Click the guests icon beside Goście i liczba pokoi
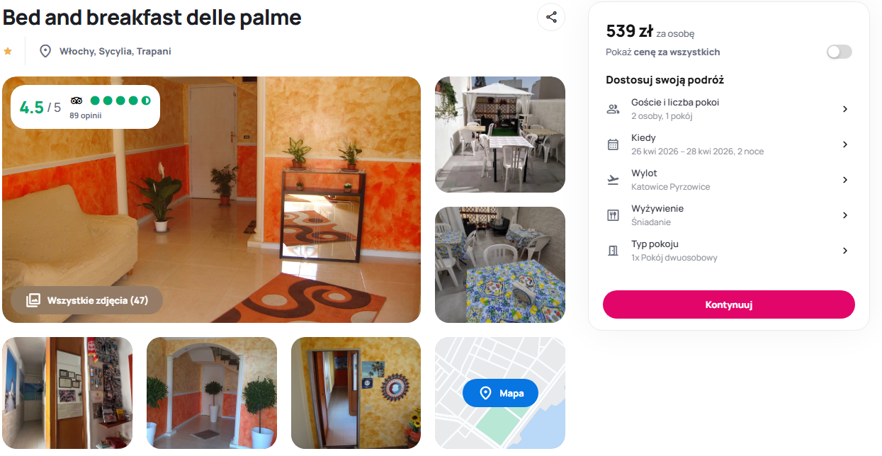Viewport: 882px width, 456px height. pos(614,109)
